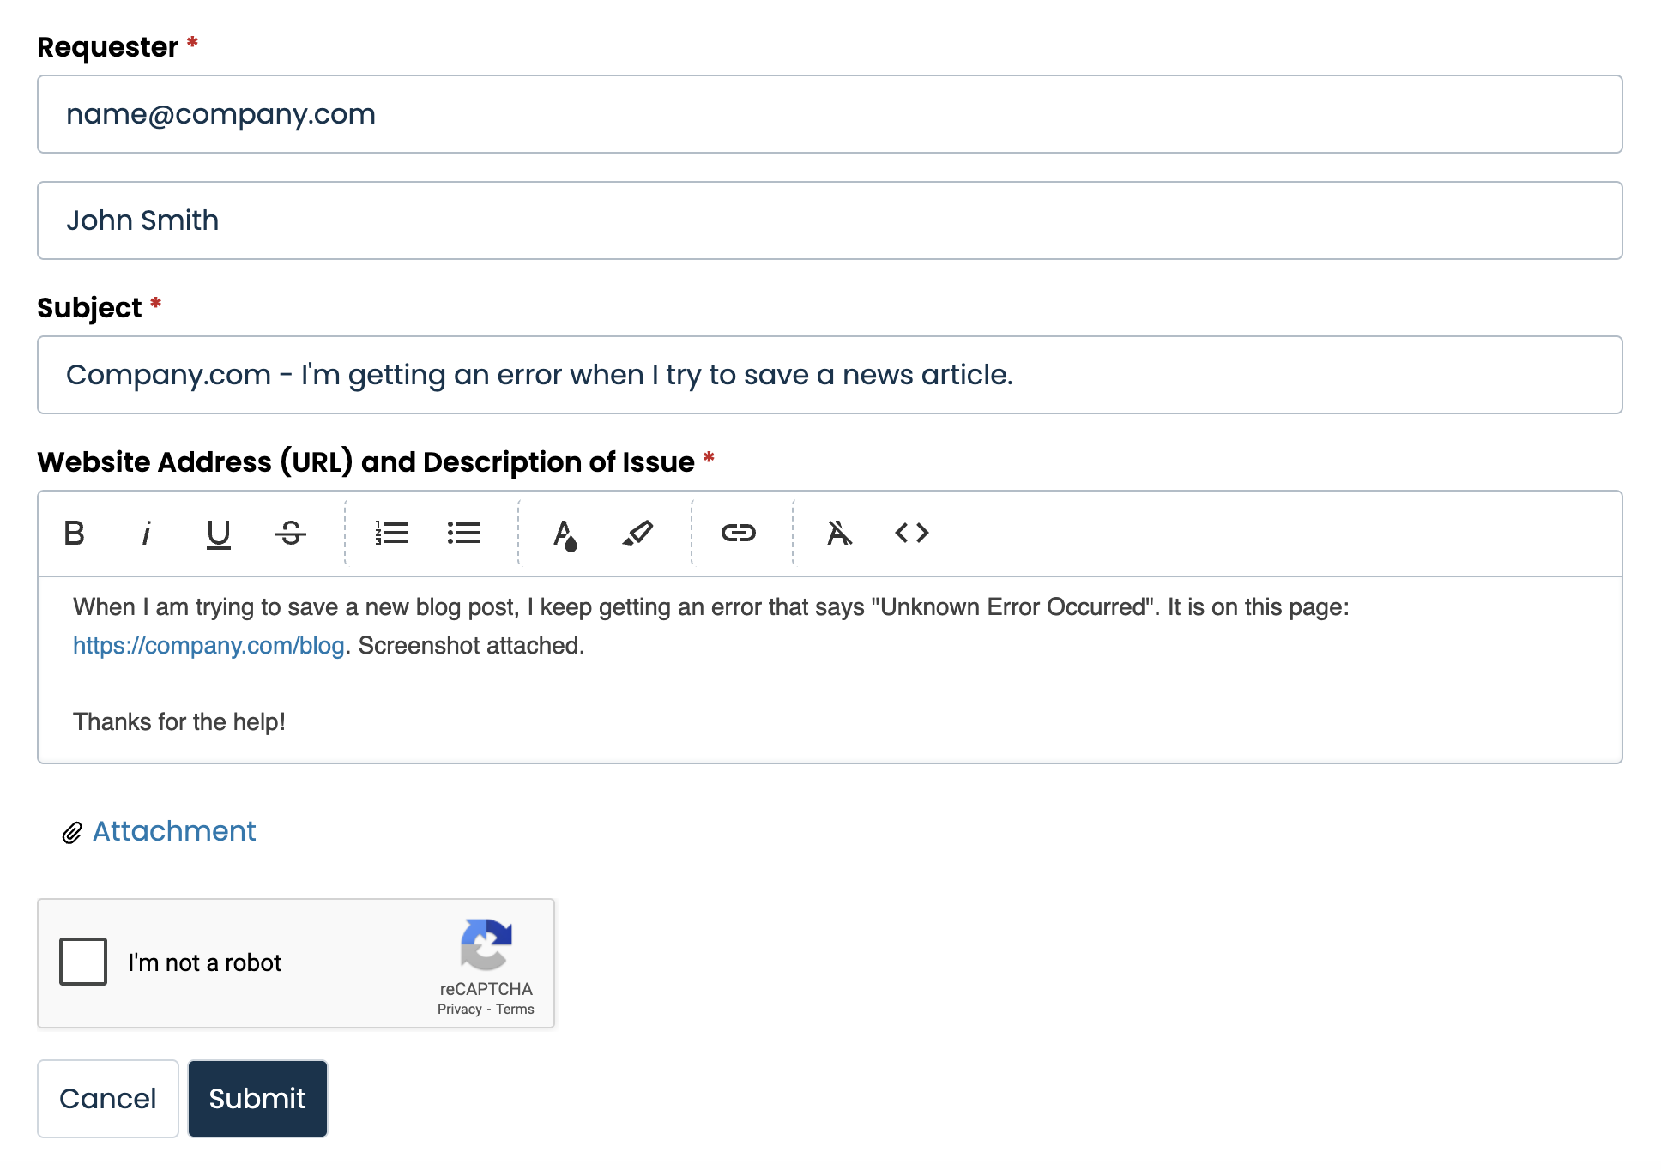Click the paperclip attachment icon

click(72, 833)
